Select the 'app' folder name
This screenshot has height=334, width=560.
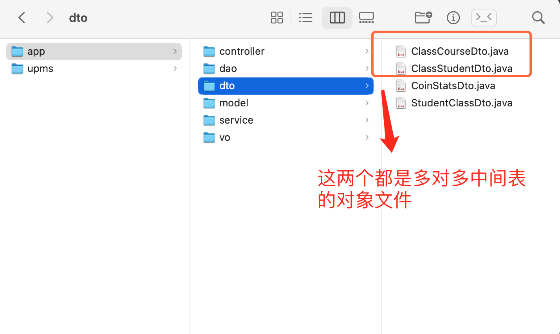[36, 52]
